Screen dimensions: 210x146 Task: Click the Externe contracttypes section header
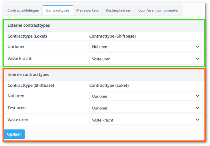[x=29, y=25]
